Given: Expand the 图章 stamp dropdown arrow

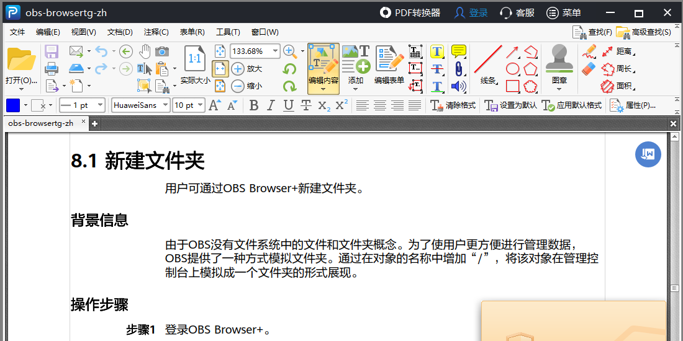Looking at the screenshot, I should pyautogui.click(x=559, y=89).
